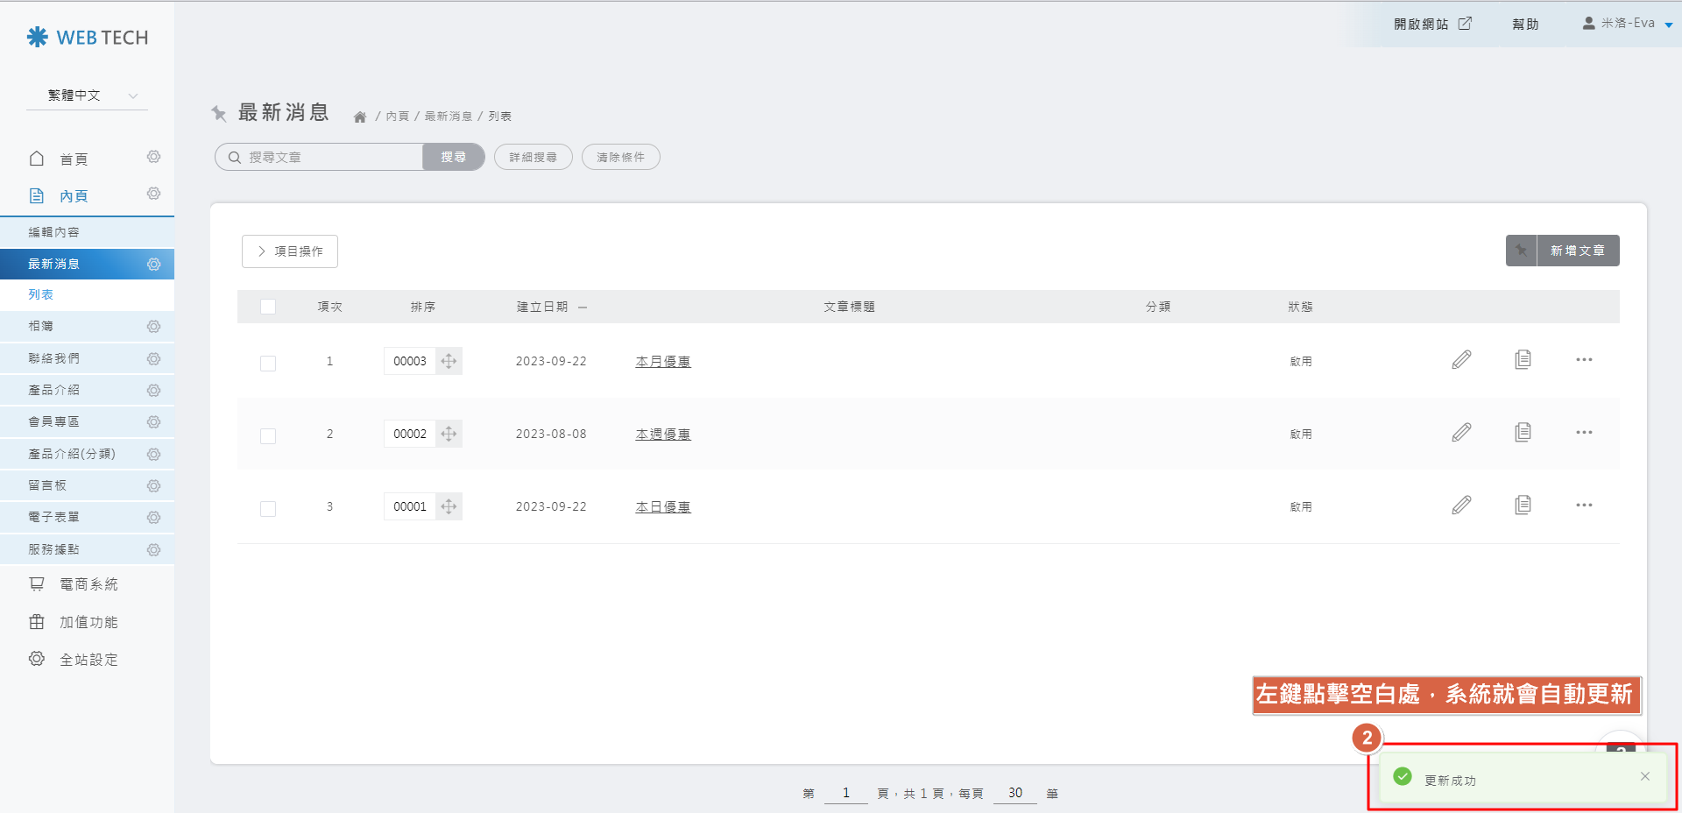Open the 繁體中文 language dropdown

[x=88, y=95]
